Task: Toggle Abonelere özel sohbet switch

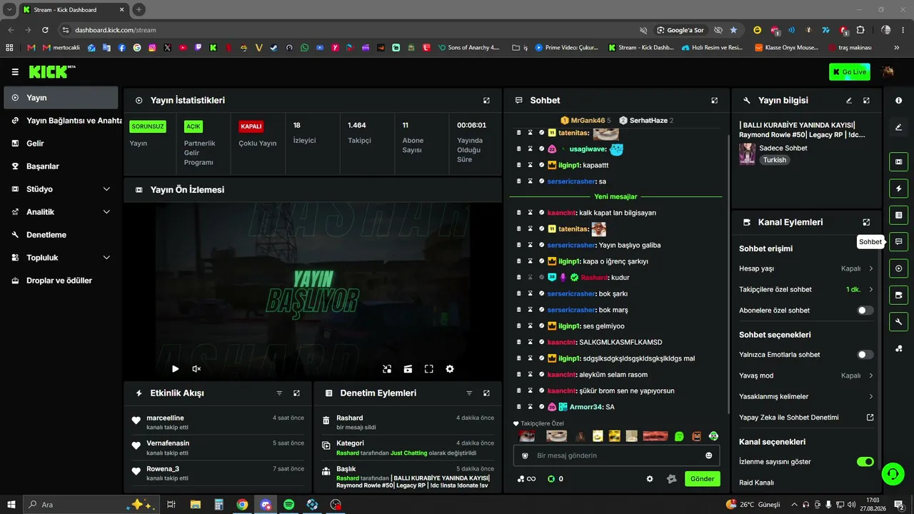Action: [865, 311]
